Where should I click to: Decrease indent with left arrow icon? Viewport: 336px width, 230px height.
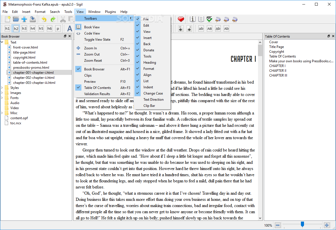pos(181,29)
